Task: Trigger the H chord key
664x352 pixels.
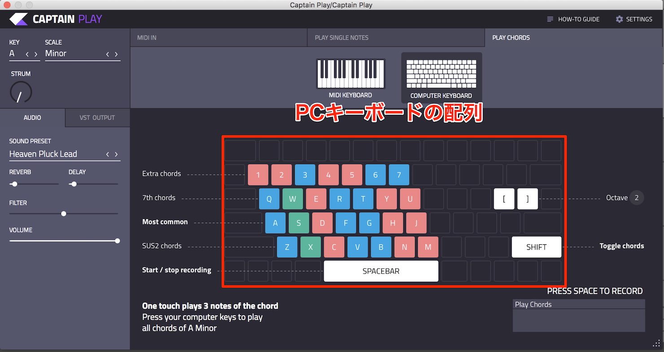Action: (x=393, y=223)
